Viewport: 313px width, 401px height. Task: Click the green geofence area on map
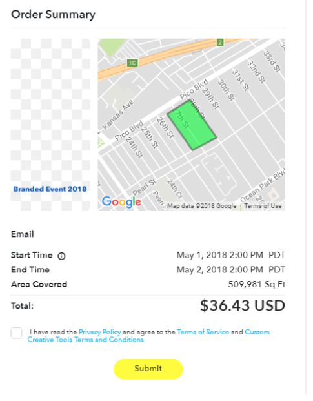coord(192,125)
